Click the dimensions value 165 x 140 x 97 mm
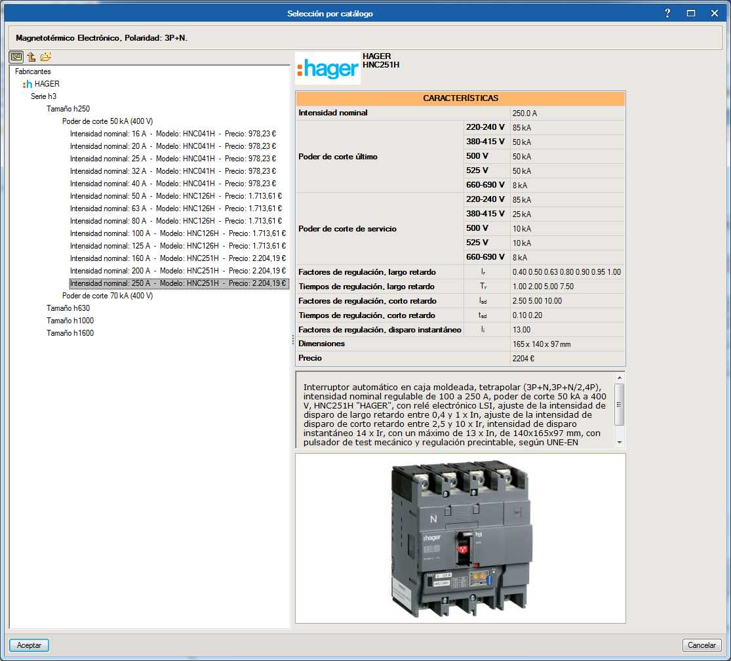 tap(542, 344)
